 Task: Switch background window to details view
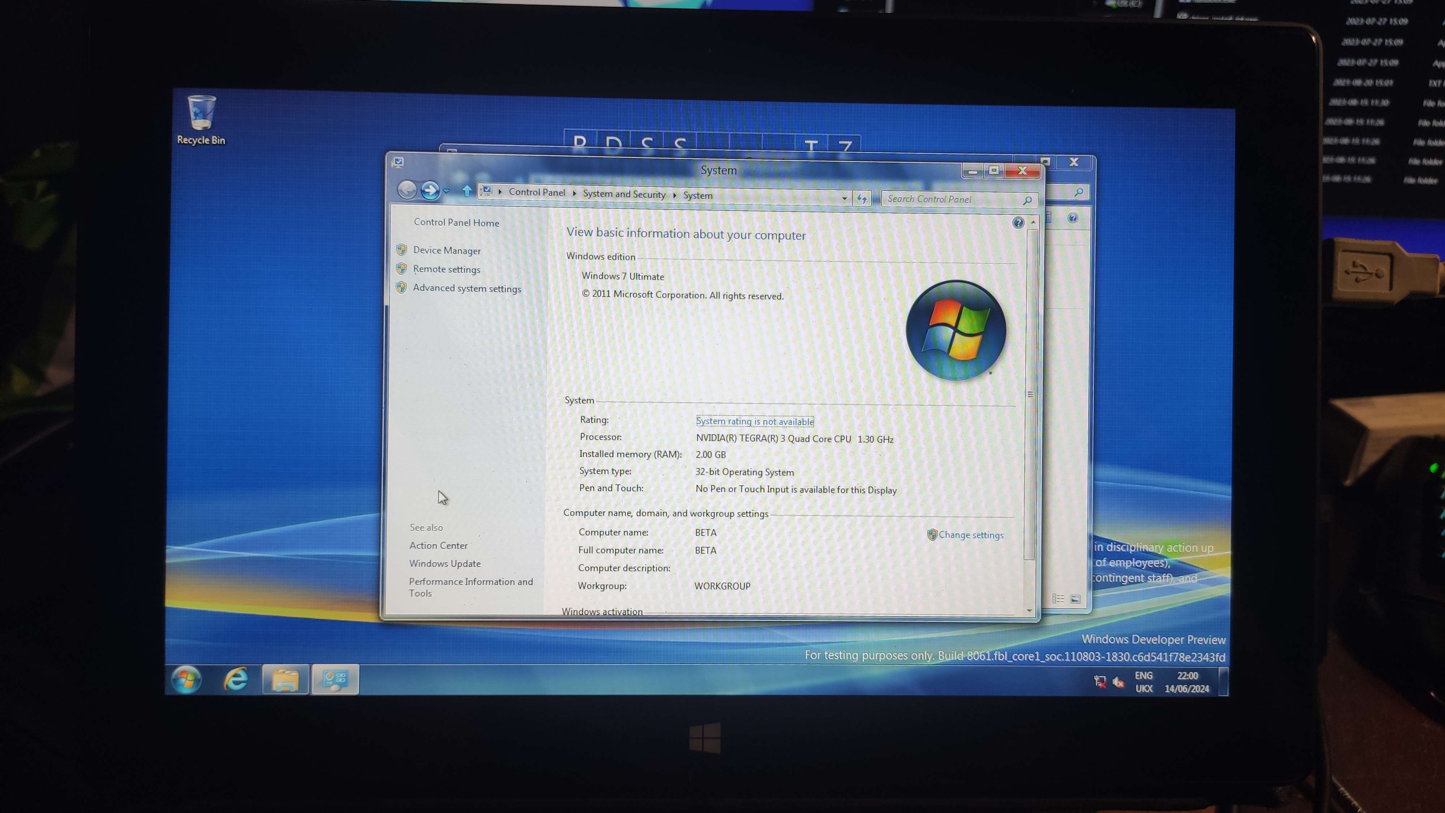[1057, 599]
